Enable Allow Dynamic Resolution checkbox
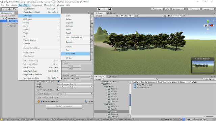 click(58, 90)
